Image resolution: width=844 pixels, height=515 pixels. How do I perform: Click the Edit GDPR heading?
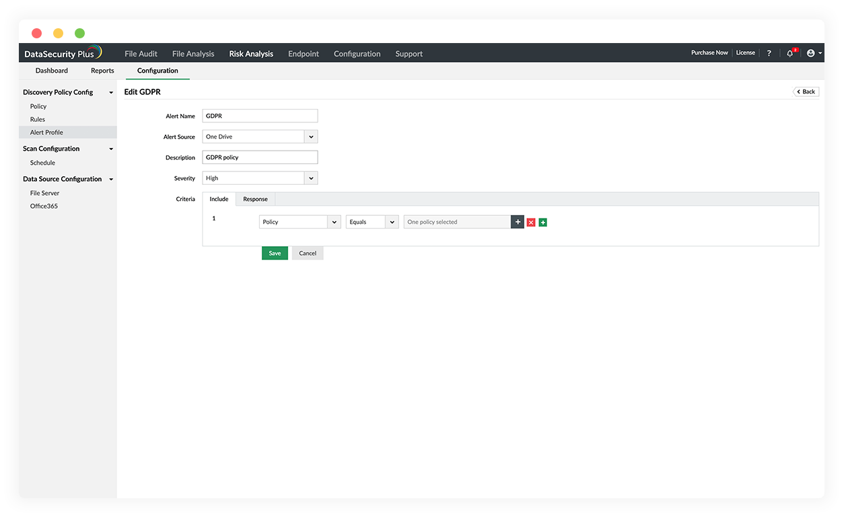(x=143, y=92)
